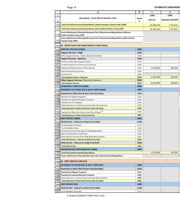The image size is (180, 203).
Task: Click Employee Benefits value 7,767,810 in row 117
Action: pos(173,29)
